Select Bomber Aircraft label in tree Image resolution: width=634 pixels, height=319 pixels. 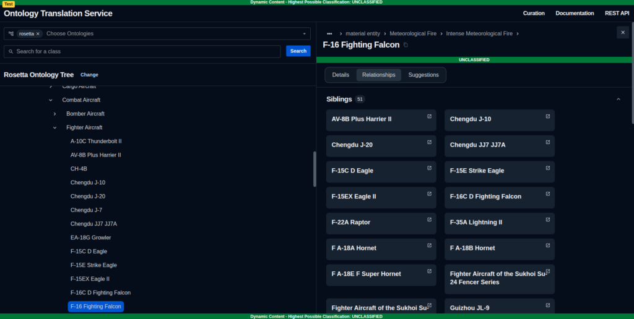[85, 114]
